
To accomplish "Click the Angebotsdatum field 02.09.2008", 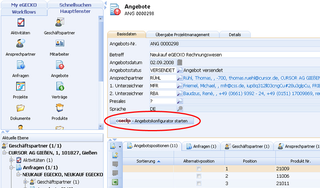I will (163, 62).
